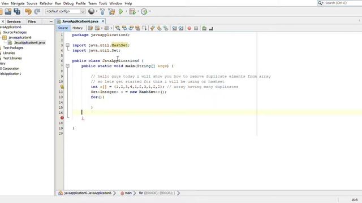This screenshot has width=362, height=203.
Task: Toggle Rectangular Selection icon
Action: click(145, 28)
